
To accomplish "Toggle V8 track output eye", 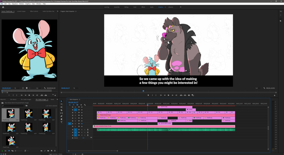I will click(82, 107).
